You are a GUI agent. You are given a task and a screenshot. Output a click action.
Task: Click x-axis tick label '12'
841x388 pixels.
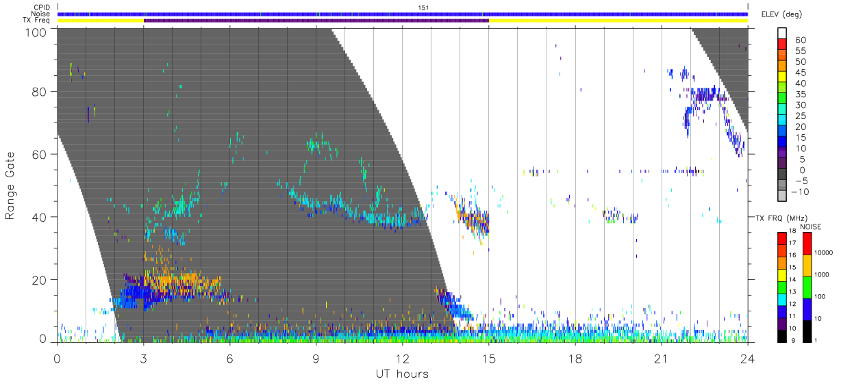click(403, 358)
